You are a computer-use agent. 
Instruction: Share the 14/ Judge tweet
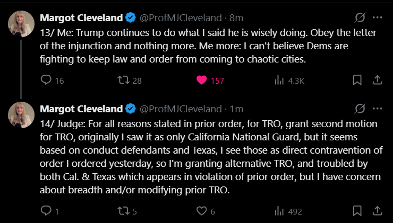click(x=377, y=211)
